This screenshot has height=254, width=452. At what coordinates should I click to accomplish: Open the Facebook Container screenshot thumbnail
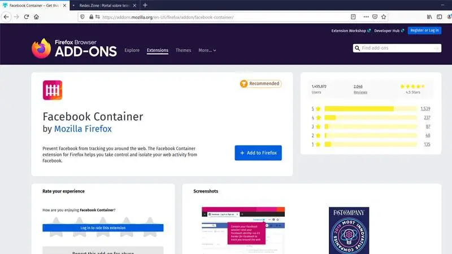click(244, 230)
